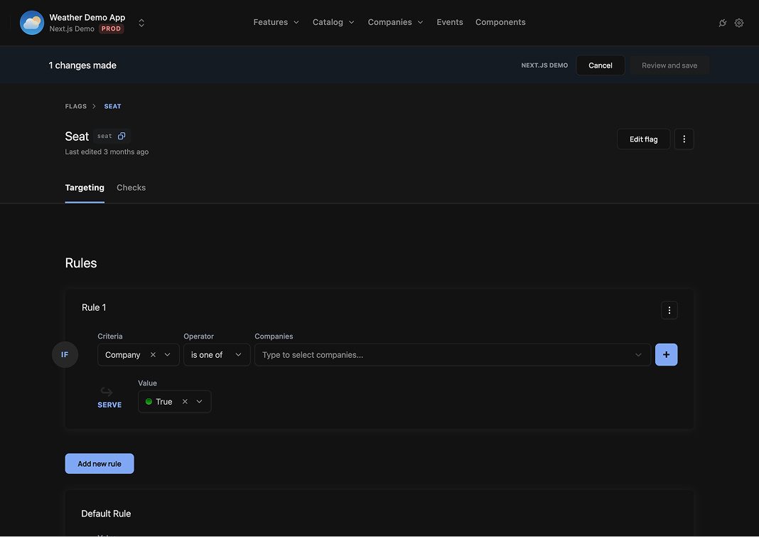Expand the app environment switcher
The height and width of the screenshot is (537, 759).
click(x=141, y=23)
